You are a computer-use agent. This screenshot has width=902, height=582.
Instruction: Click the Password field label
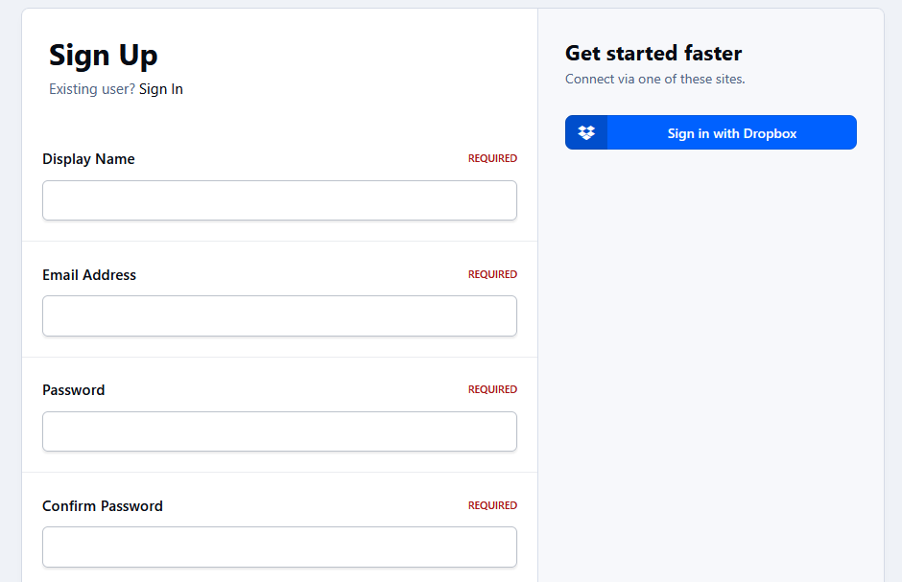[x=74, y=390]
